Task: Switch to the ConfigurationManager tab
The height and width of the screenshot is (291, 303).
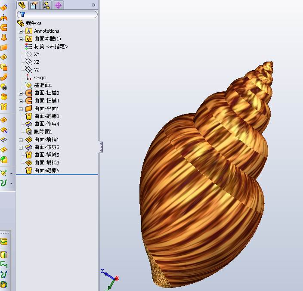Action: click(46, 5)
